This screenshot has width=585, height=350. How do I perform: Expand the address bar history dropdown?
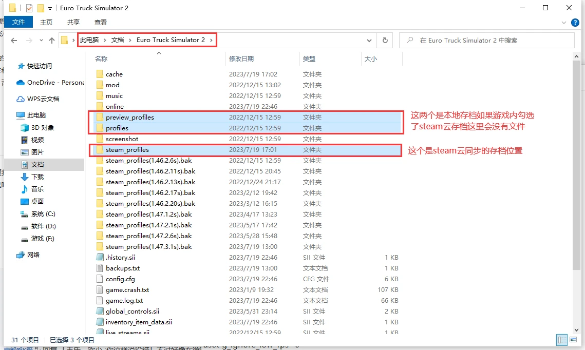[369, 40]
